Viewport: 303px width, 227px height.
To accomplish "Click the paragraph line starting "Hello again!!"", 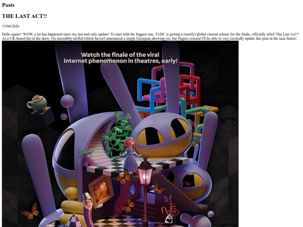I will (x=150, y=34).
